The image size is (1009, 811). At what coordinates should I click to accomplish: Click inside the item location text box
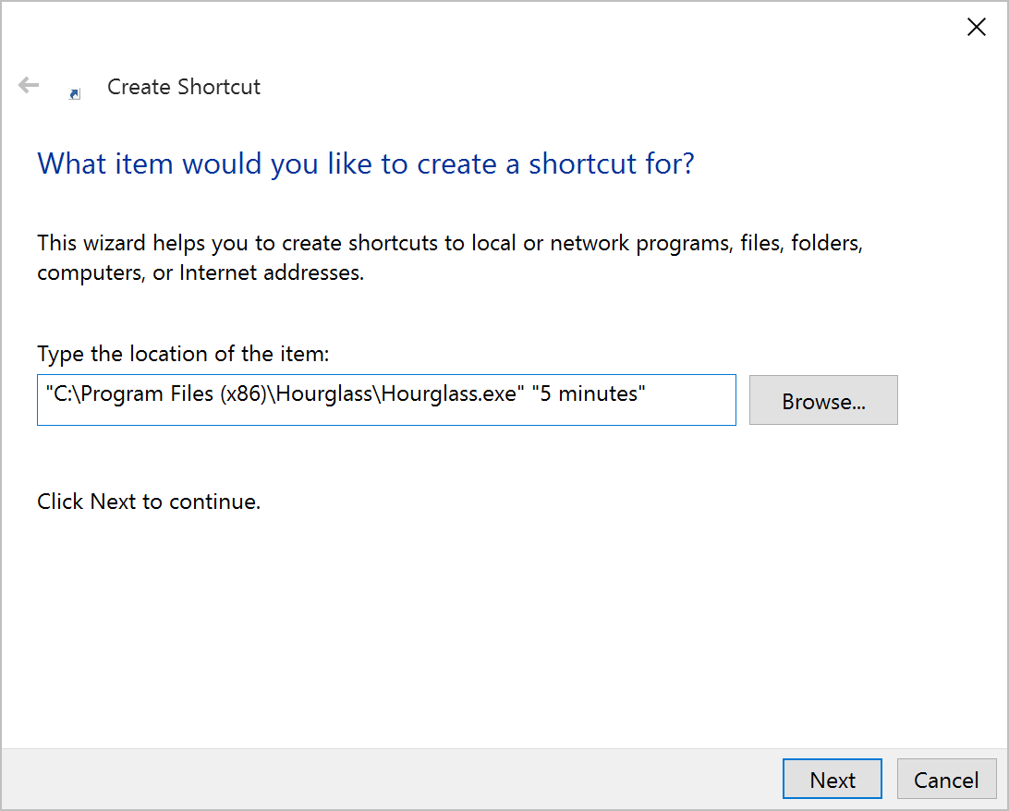386,399
